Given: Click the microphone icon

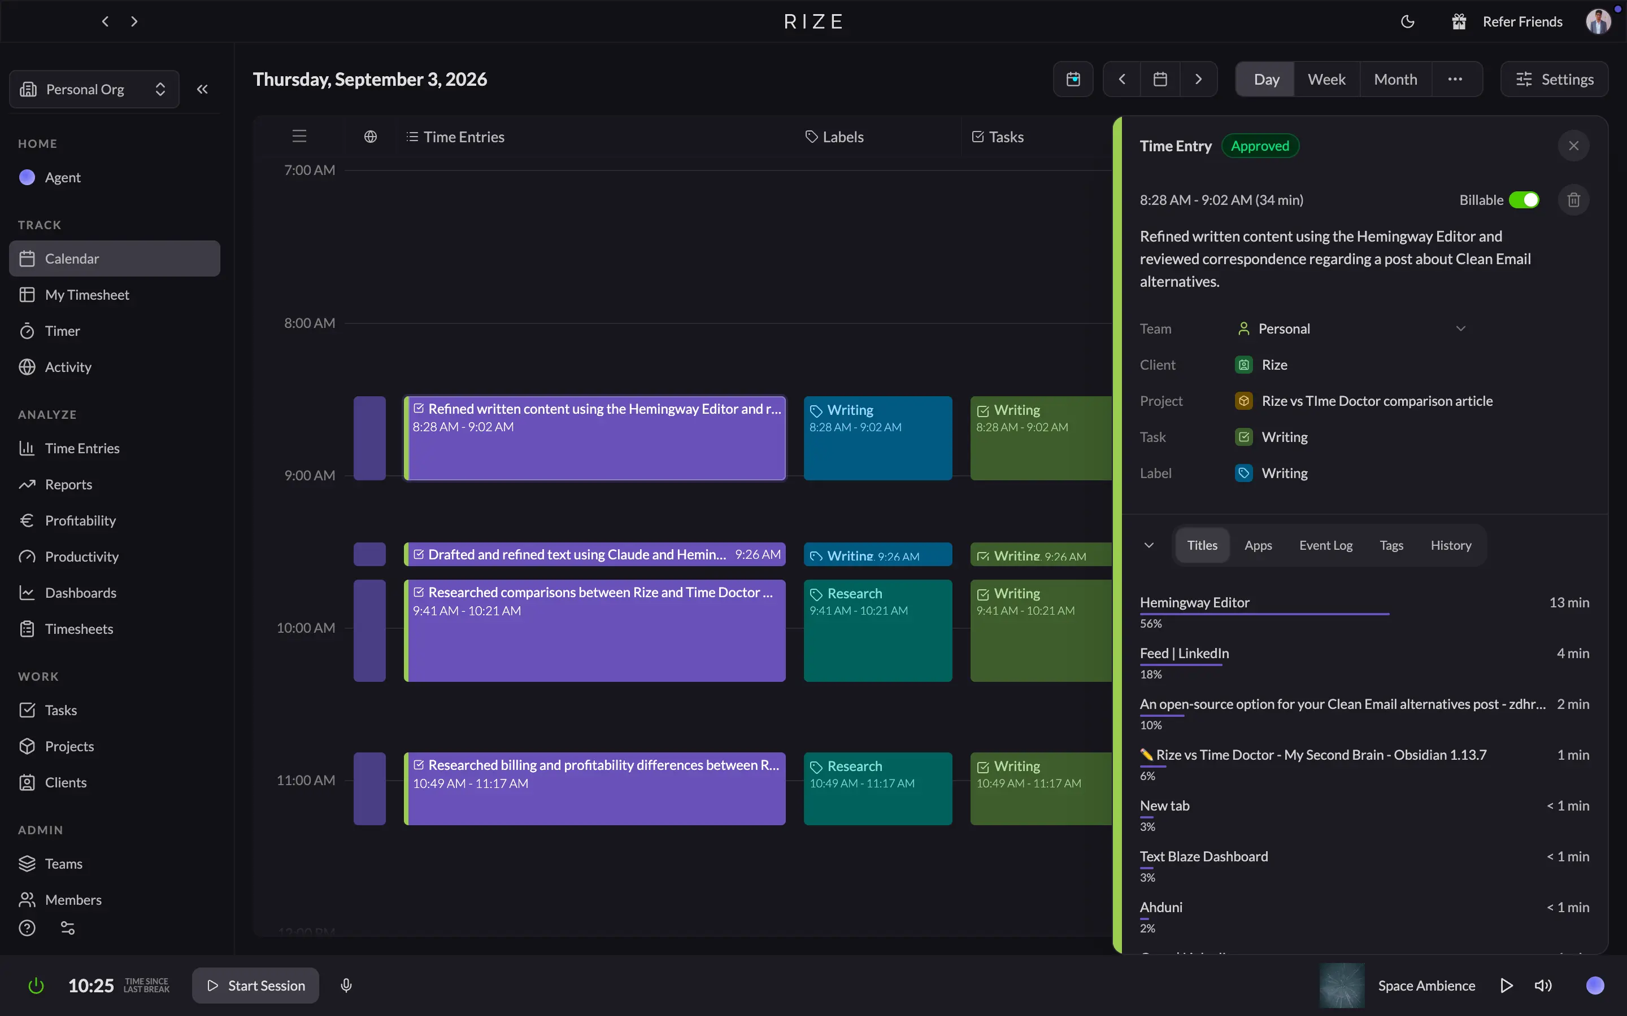Looking at the screenshot, I should [346, 986].
